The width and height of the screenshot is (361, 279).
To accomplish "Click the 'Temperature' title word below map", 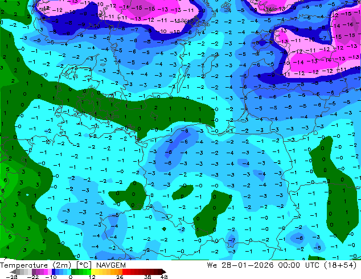I will click(x=23, y=265).
